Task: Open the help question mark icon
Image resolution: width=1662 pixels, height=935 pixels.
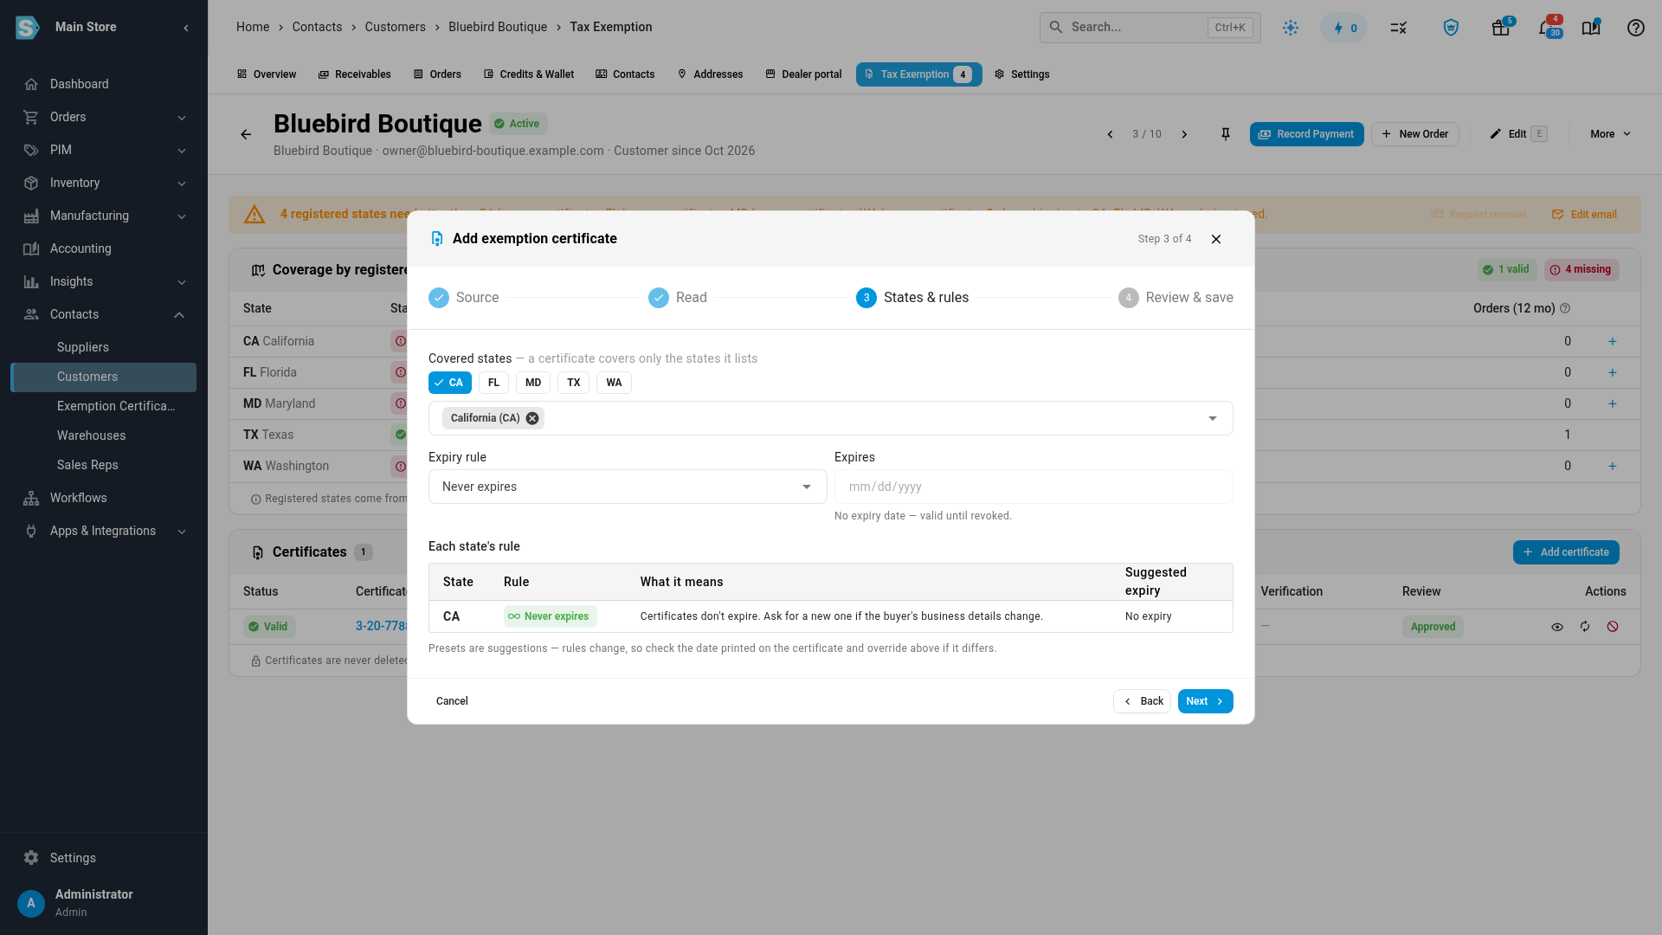Action: 1635,28
